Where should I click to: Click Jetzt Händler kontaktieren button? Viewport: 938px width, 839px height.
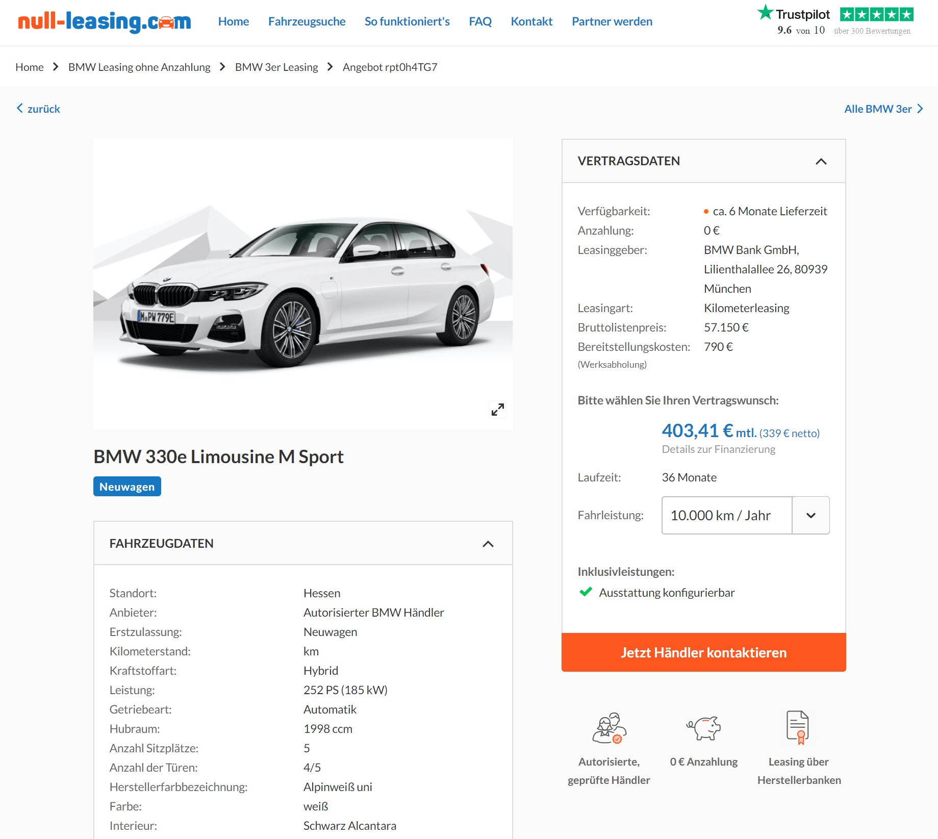(x=703, y=652)
